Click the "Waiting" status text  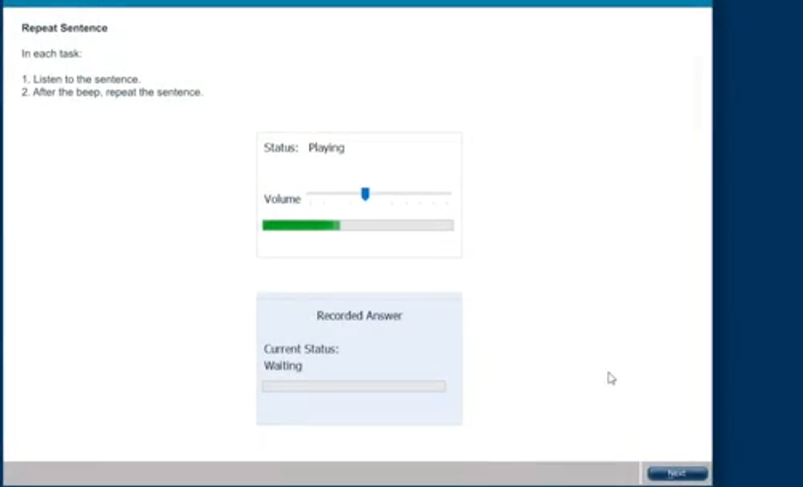coord(283,366)
